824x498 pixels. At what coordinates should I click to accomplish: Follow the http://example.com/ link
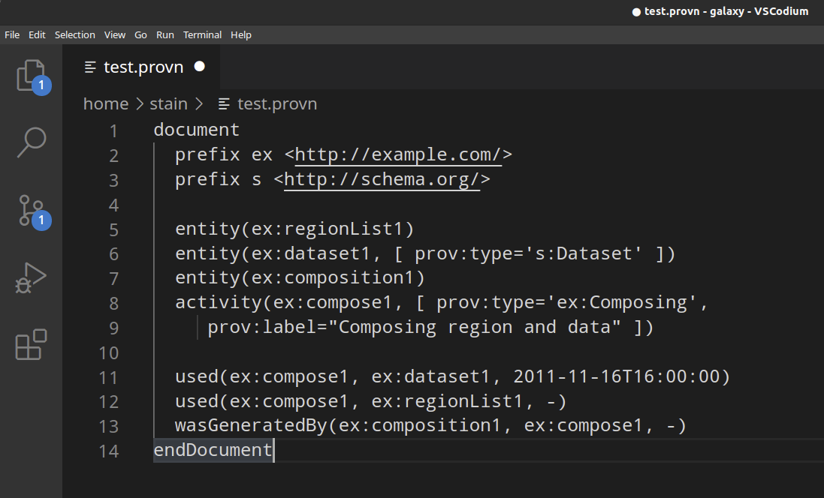pyautogui.click(x=398, y=155)
